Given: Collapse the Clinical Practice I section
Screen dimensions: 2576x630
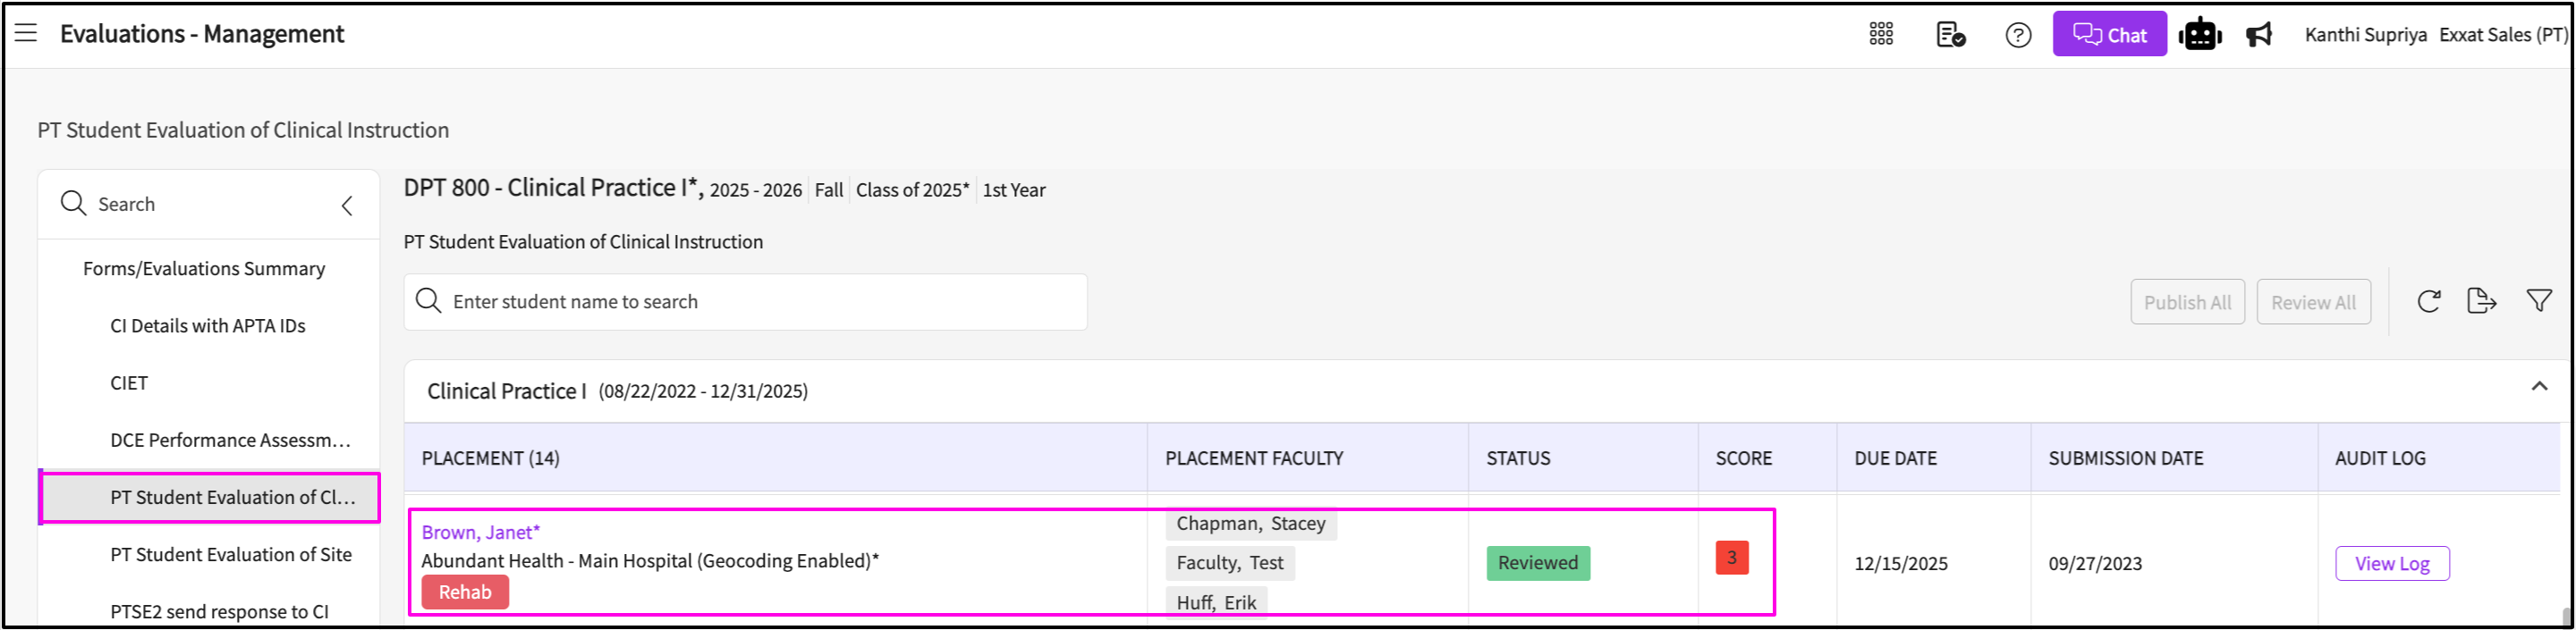Looking at the screenshot, I should point(2538,386).
